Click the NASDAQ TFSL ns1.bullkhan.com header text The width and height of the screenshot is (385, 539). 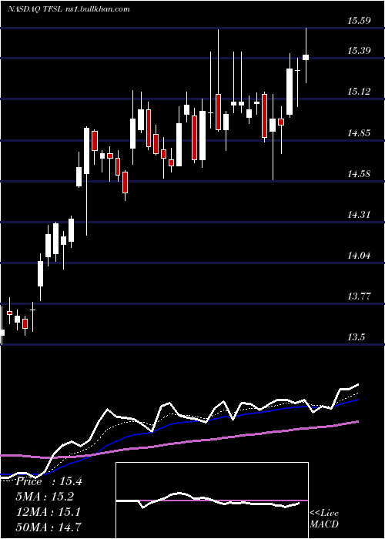tap(69, 9)
